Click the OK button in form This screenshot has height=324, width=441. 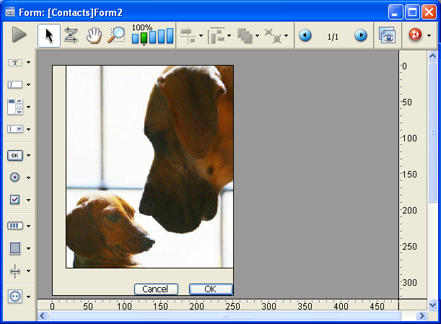coord(211,289)
